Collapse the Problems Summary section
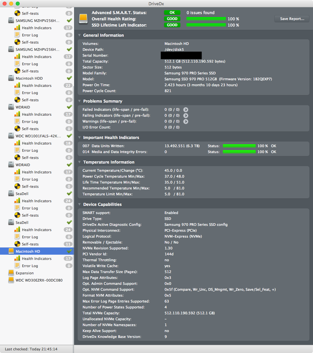This screenshot has width=313, height=353. click(x=79, y=101)
